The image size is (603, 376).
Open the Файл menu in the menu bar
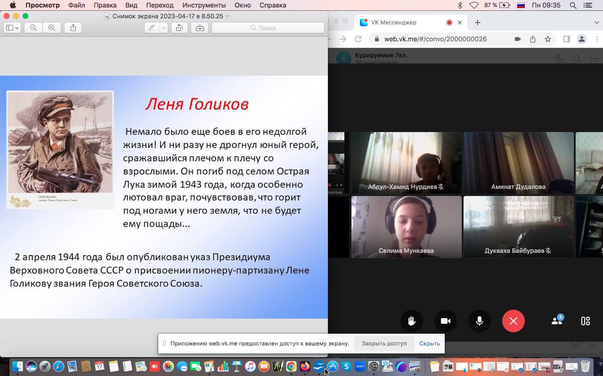(x=76, y=5)
